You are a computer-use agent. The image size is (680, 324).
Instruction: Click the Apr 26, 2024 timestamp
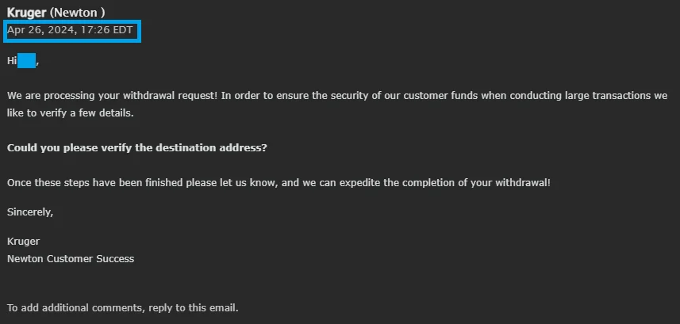pos(71,32)
